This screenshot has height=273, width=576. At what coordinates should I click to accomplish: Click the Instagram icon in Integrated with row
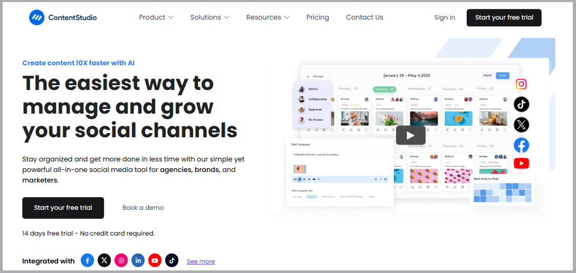(121, 260)
